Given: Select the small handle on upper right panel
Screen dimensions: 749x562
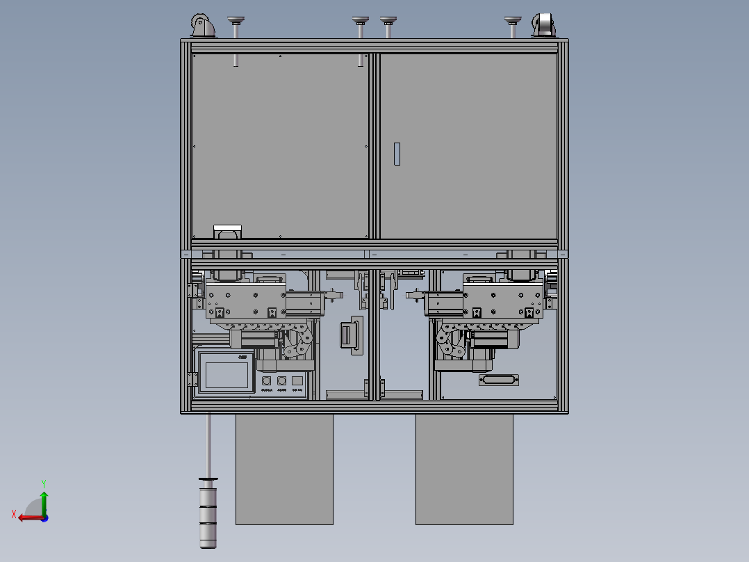Looking at the screenshot, I should pyautogui.click(x=397, y=154).
